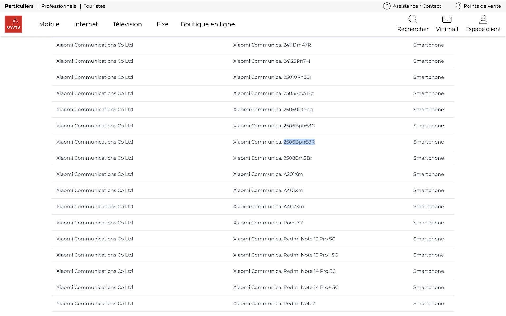The image size is (506, 316).
Task: Click the Redmi Note 14 Pro+ 5G row
Action: pyautogui.click(x=286, y=287)
